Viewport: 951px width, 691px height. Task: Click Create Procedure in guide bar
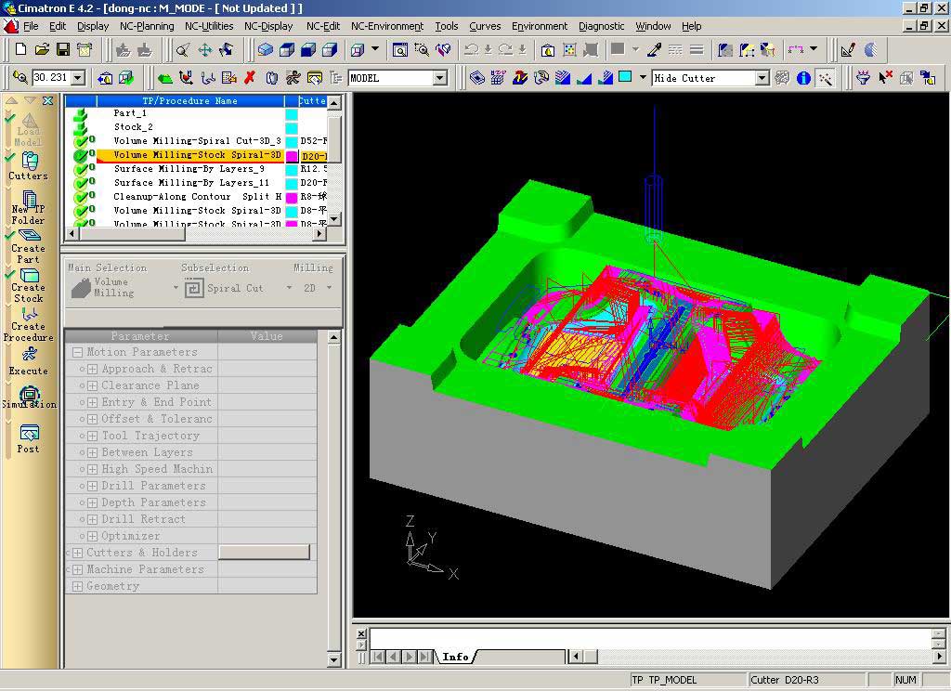(x=28, y=324)
